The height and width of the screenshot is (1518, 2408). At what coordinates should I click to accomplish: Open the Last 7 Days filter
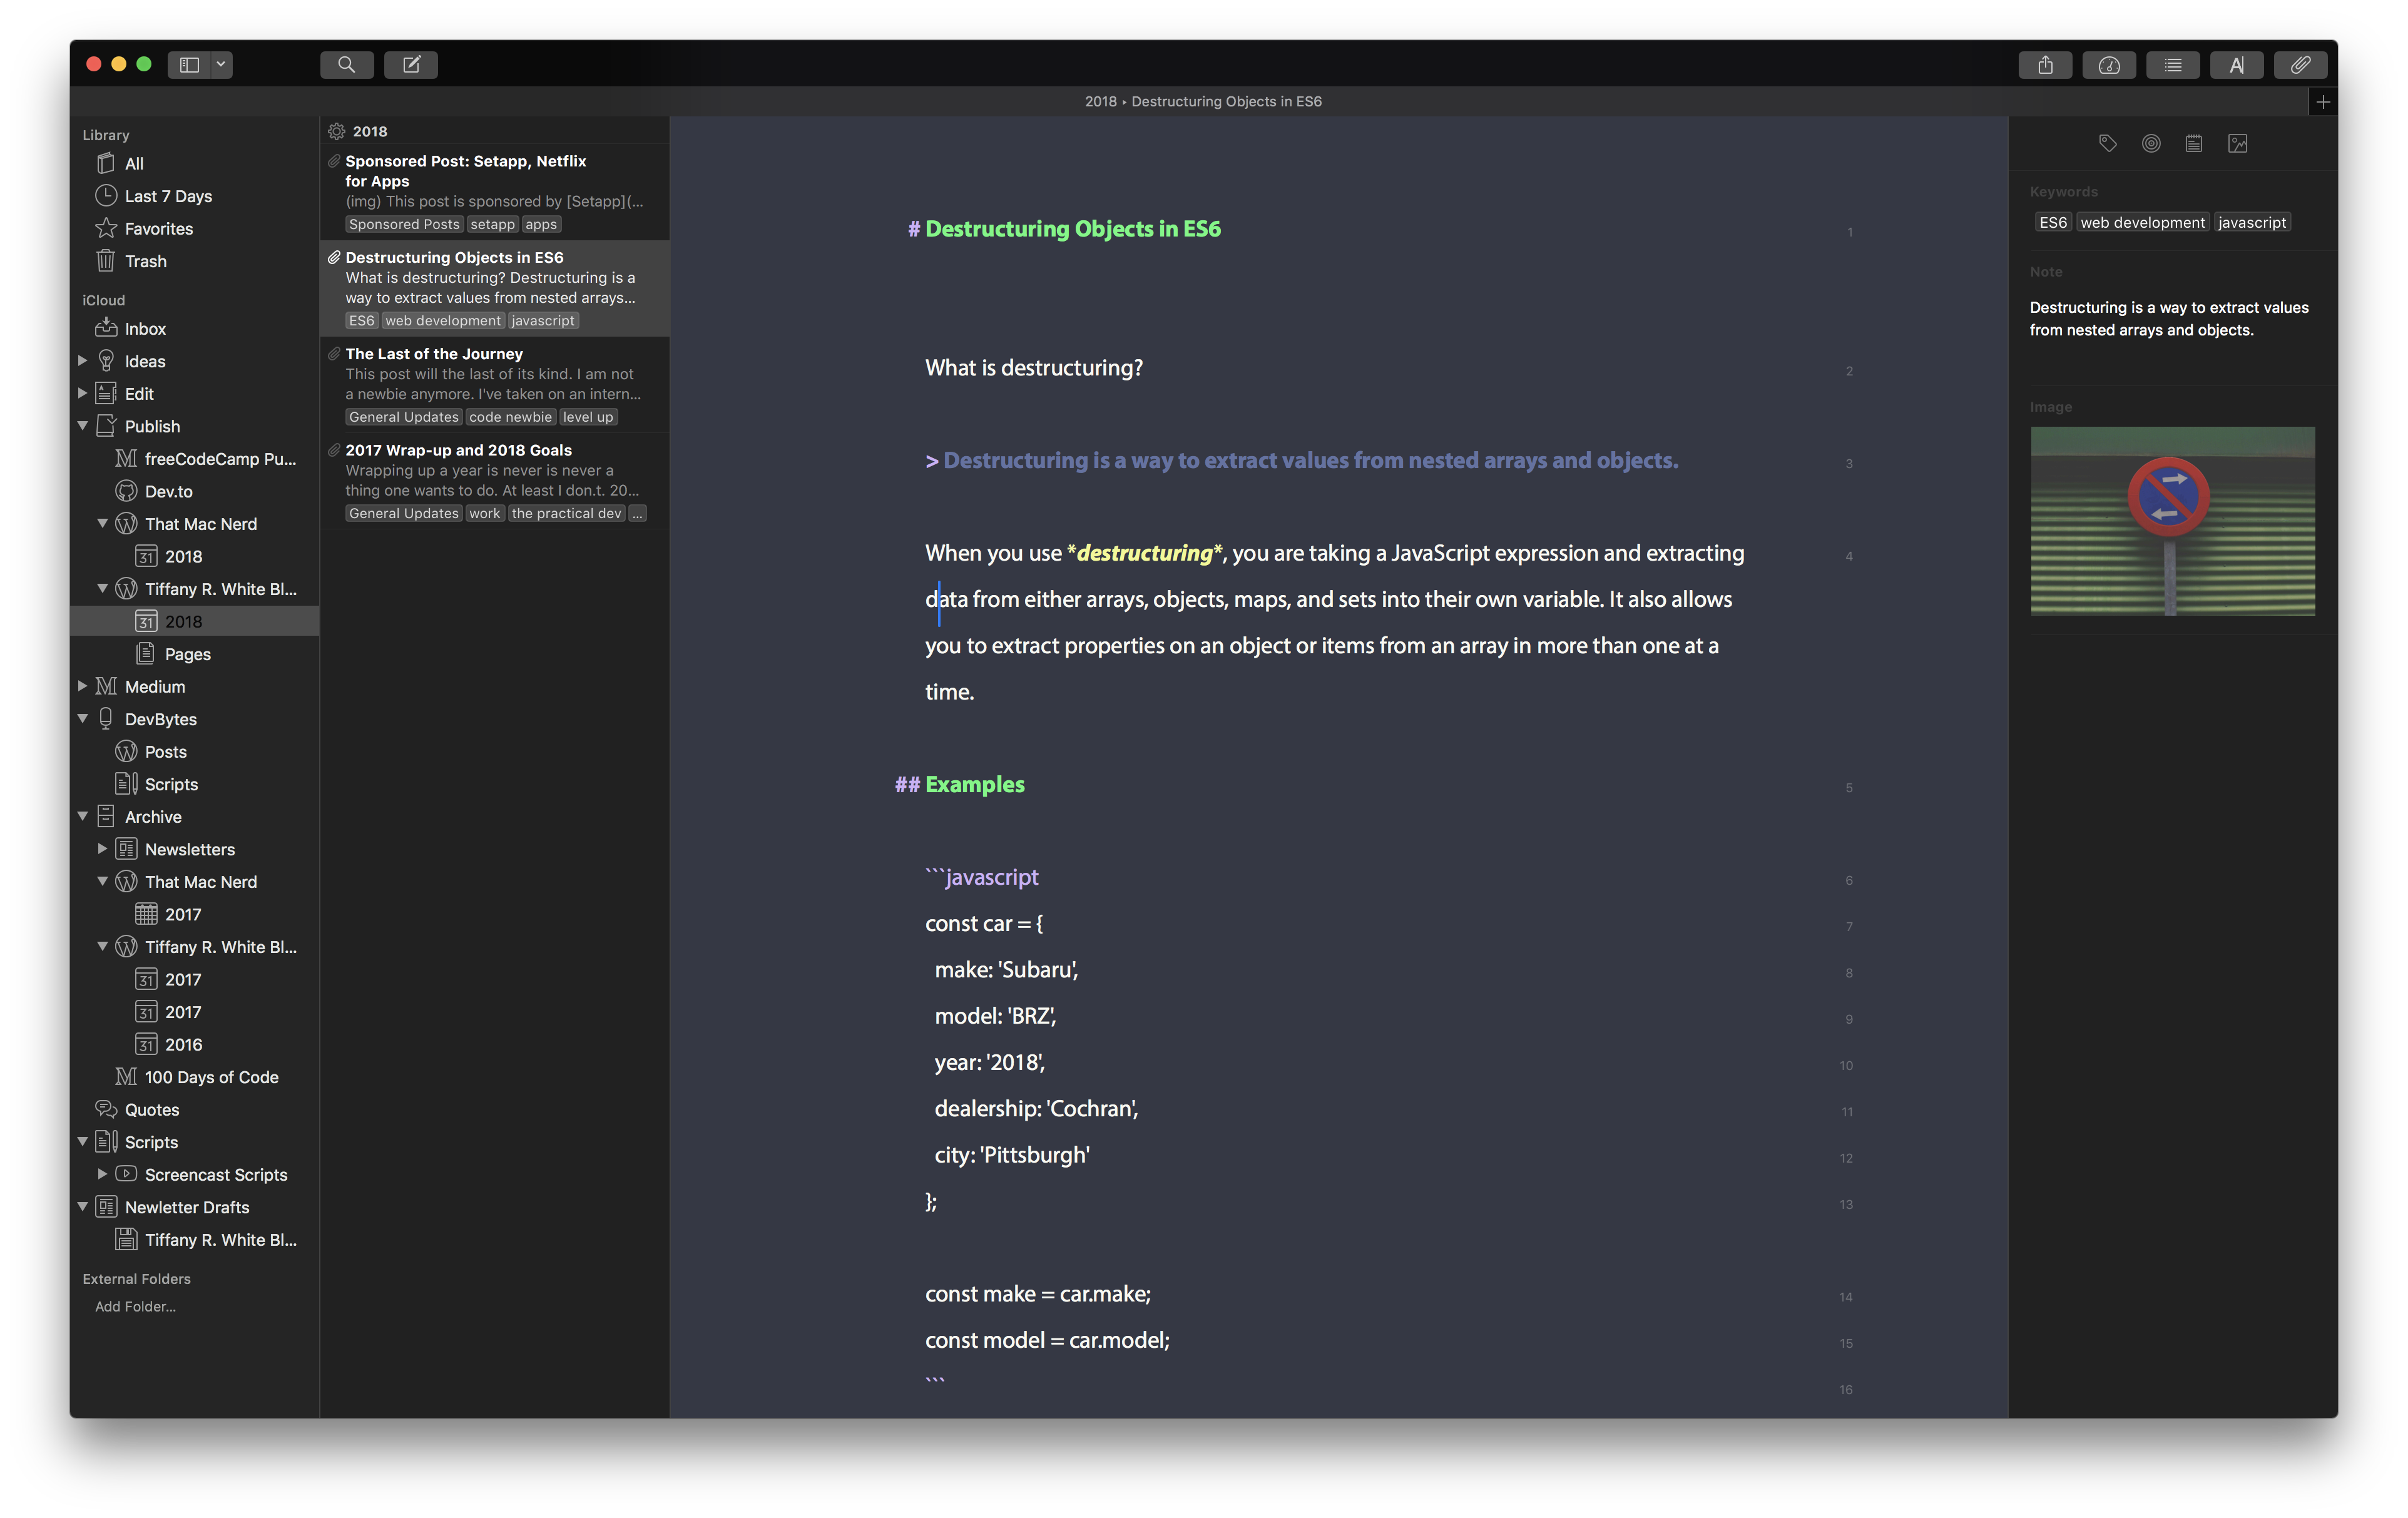tap(194, 196)
